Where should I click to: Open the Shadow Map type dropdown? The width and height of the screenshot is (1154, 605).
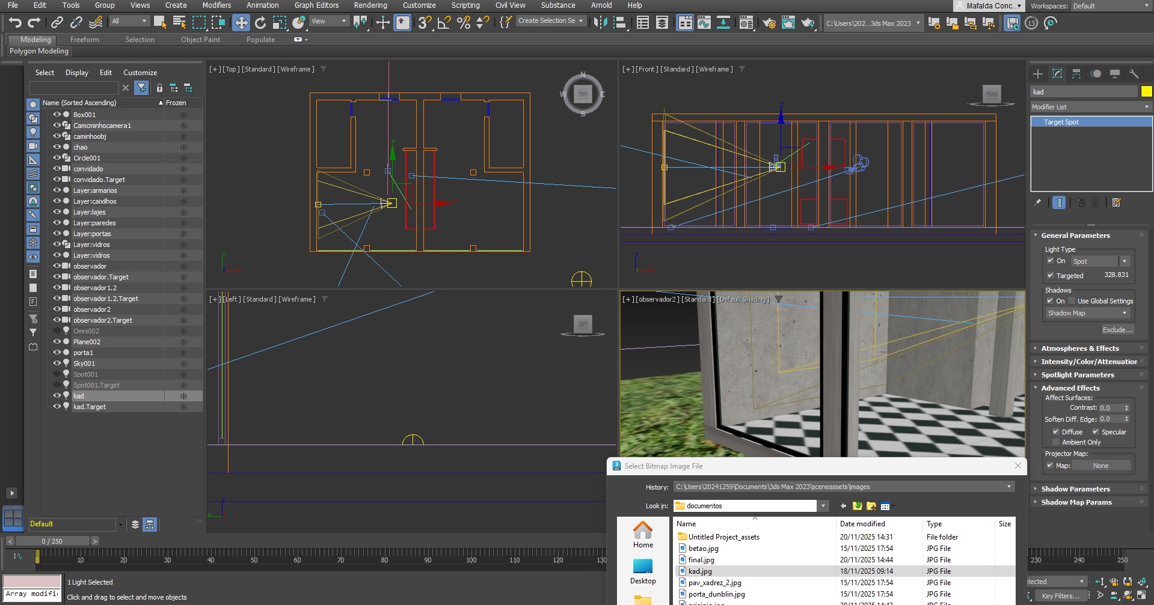point(1087,313)
